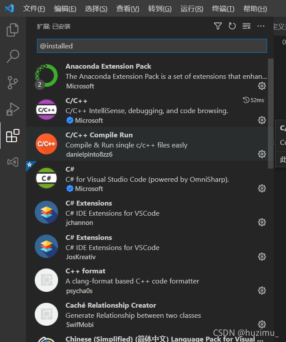This screenshot has width=286, height=342.
Task: Open the Source Control view
Action: pos(13,83)
